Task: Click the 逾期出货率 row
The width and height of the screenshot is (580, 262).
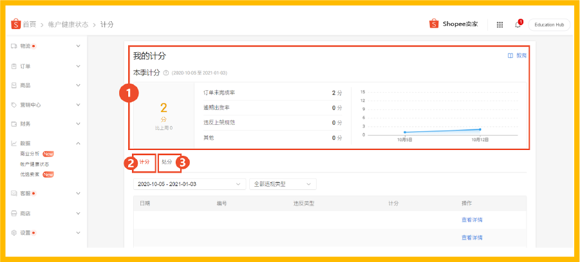Action: (x=272, y=108)
